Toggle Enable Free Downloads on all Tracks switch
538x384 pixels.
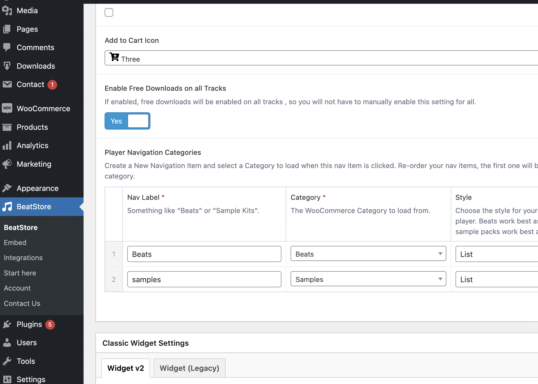(x=127, y=121)
